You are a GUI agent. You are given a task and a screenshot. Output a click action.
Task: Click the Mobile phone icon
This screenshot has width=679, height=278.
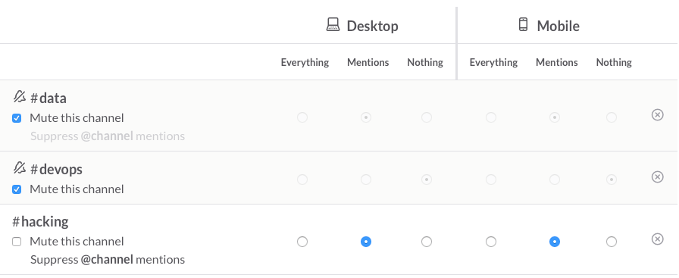click(x=523, y=24)
